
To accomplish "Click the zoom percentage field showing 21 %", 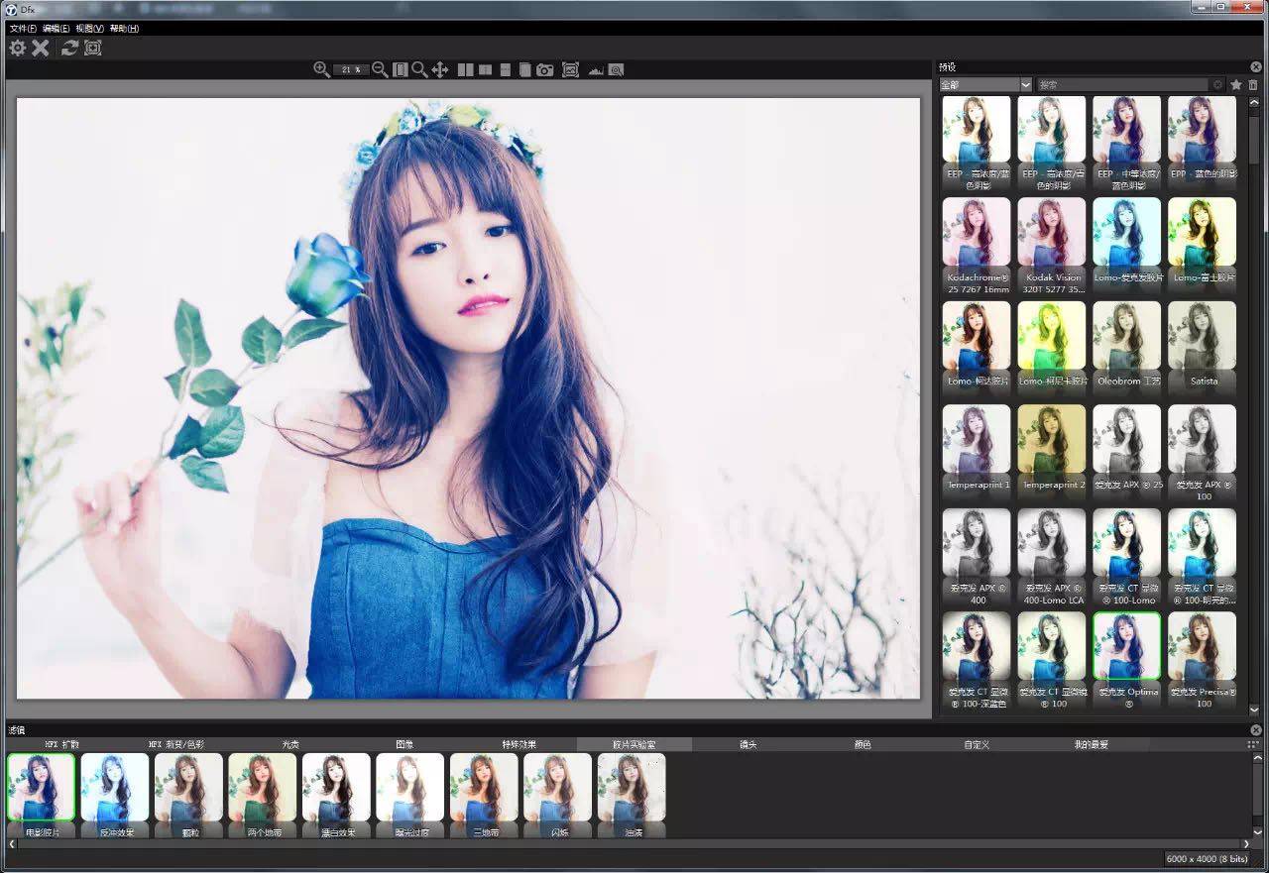I will [x=351, y=69].
